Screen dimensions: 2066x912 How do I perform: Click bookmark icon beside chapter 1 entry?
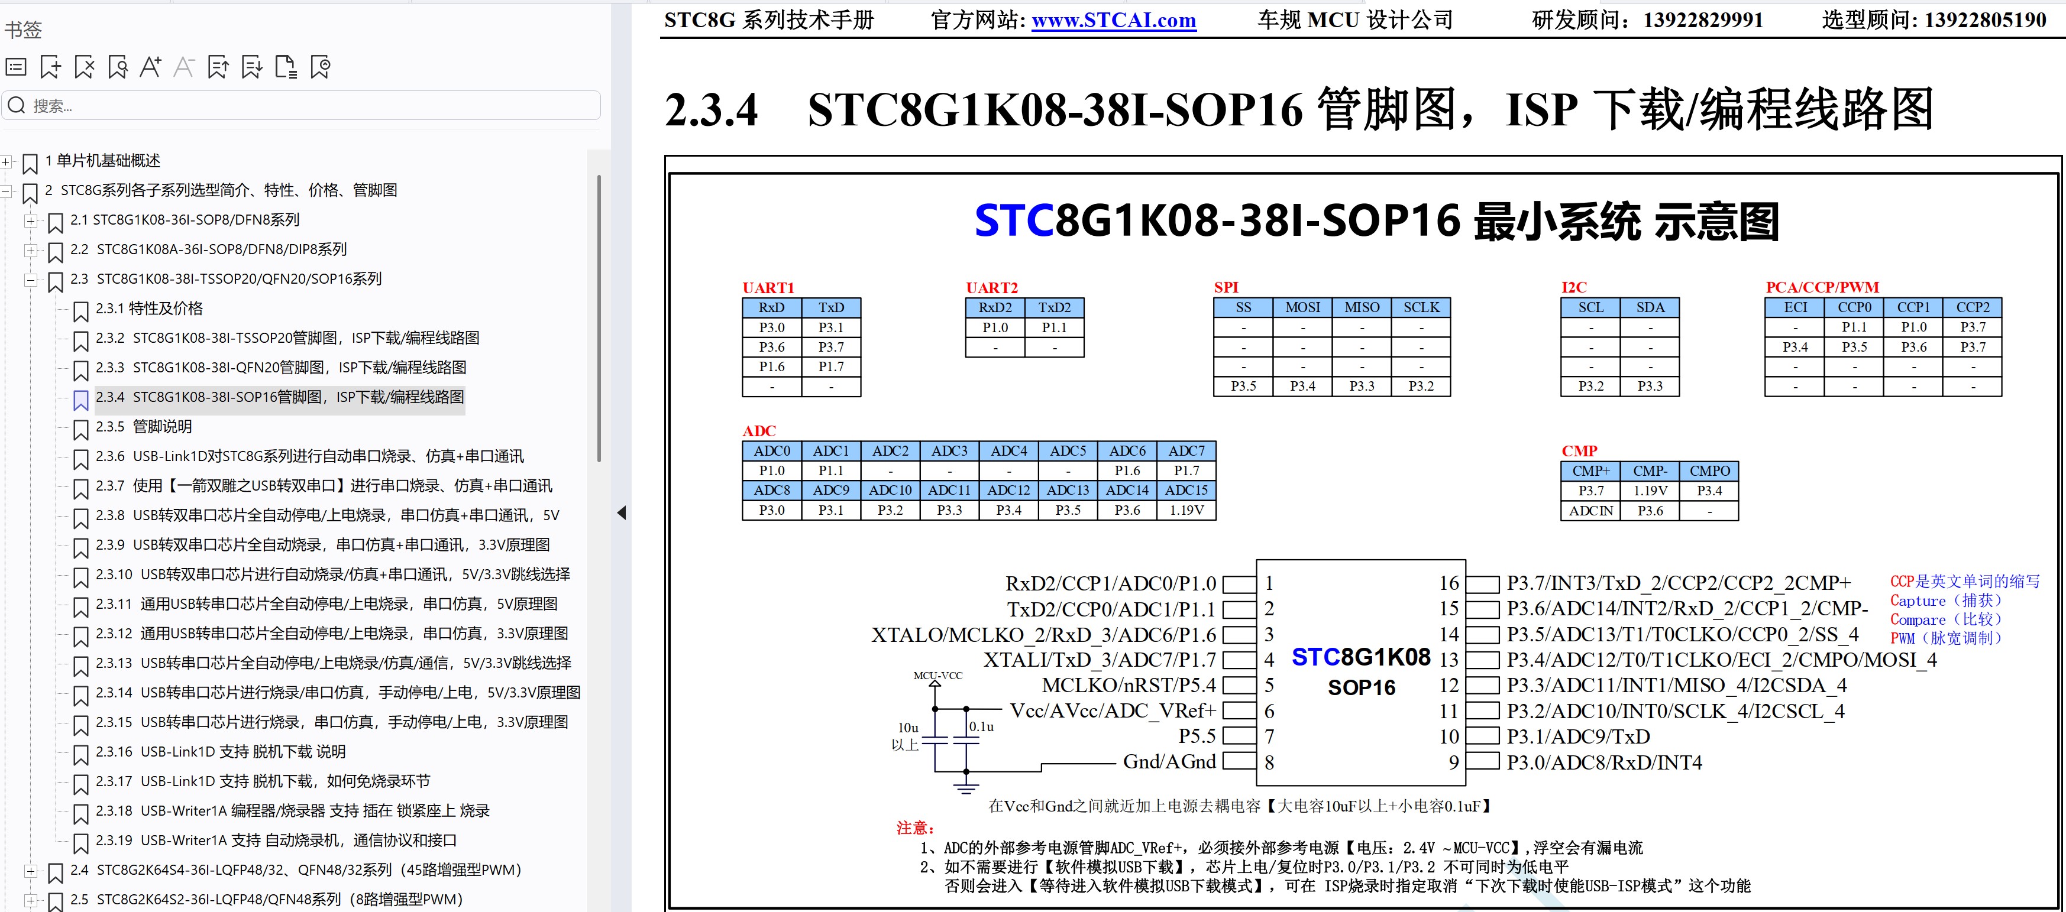[x=31, y=164]
